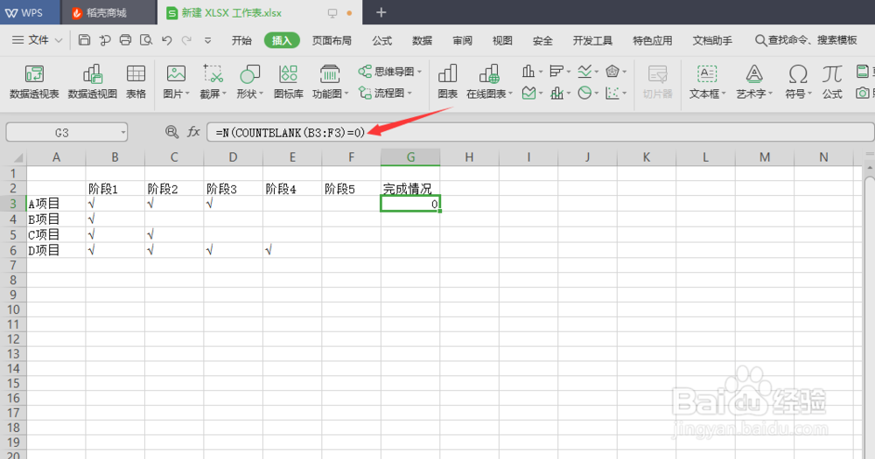Insert a 数据透视图 pivot chart
Screen dimensions: 875x459
(92, 82)
